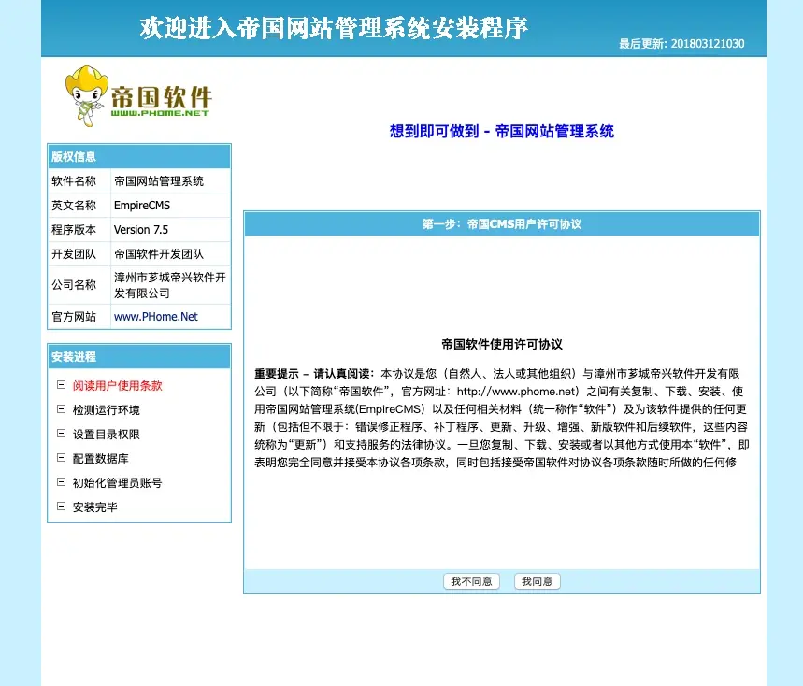Click the 第一步：帝国CMS用户许可协议 header
The height and width of the screenshot is (686, 803).
click(502, 223)
